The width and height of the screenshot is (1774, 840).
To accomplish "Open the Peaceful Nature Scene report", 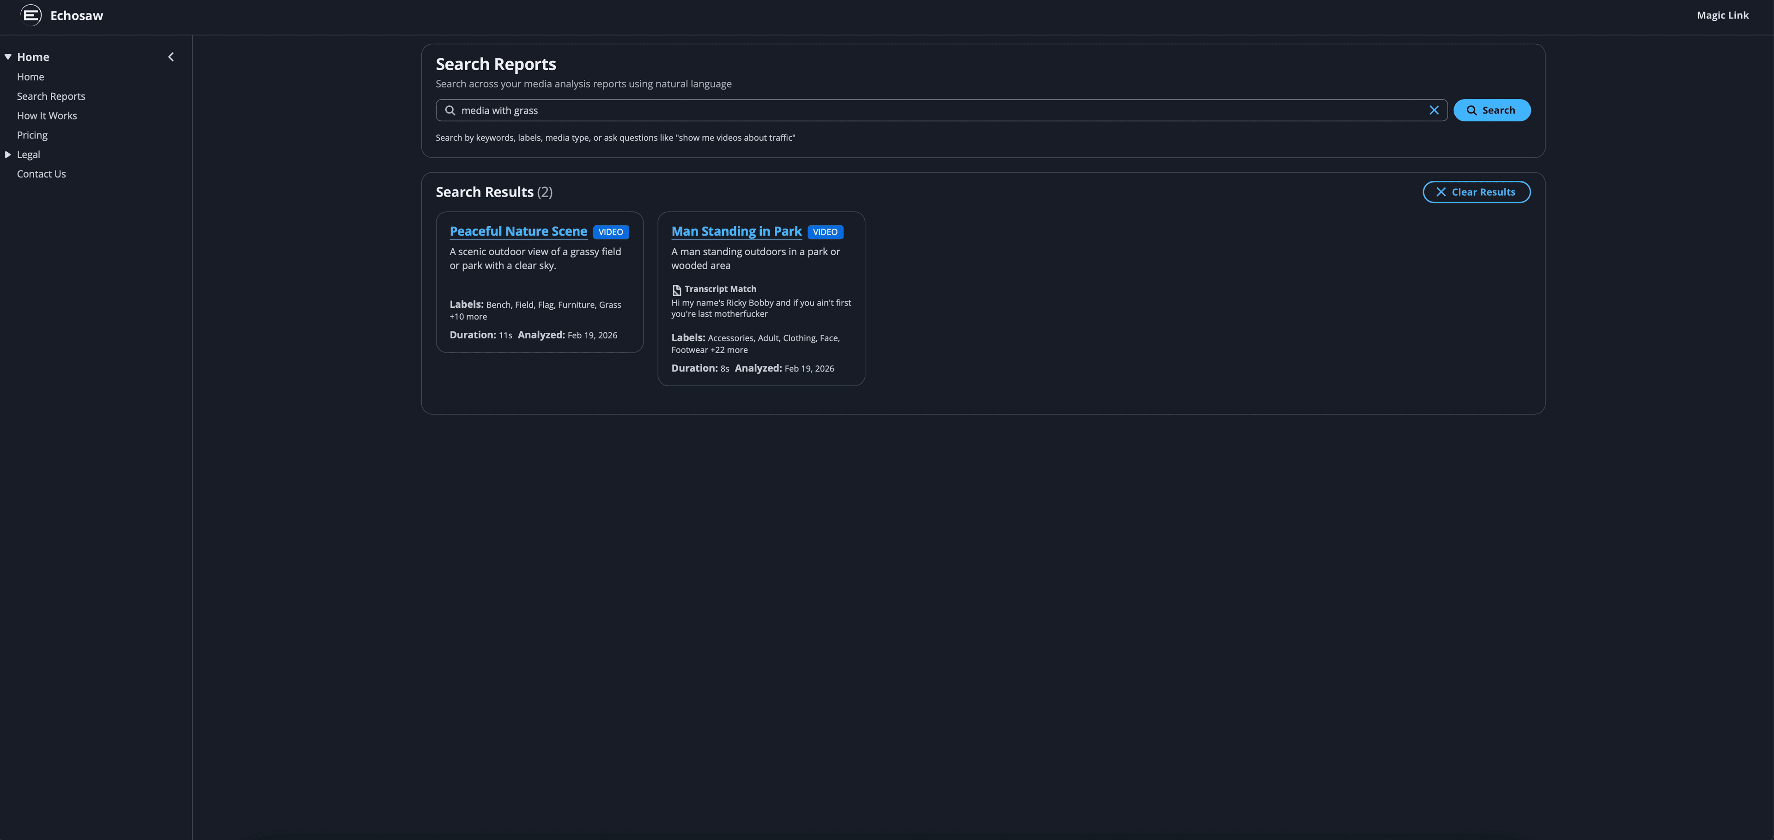I will click(518, 231).
